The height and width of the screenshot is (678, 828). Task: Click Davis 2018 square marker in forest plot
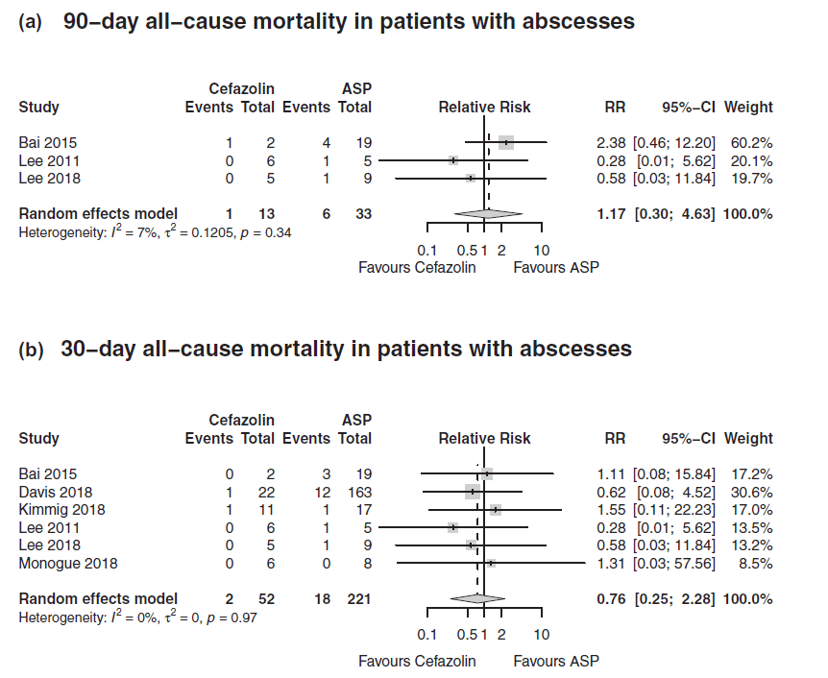click(x=472, y=492)
